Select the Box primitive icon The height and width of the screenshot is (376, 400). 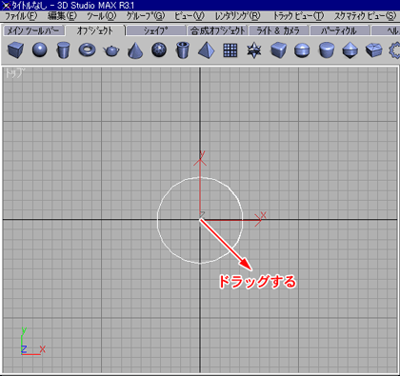coord(15,50)
